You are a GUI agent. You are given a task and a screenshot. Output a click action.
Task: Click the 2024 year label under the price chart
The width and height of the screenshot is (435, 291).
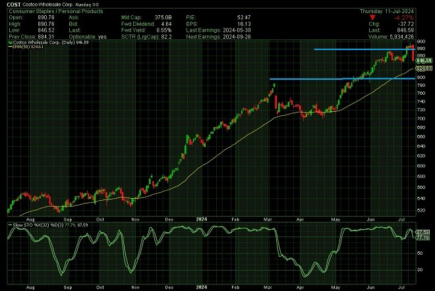coord(202,219)
